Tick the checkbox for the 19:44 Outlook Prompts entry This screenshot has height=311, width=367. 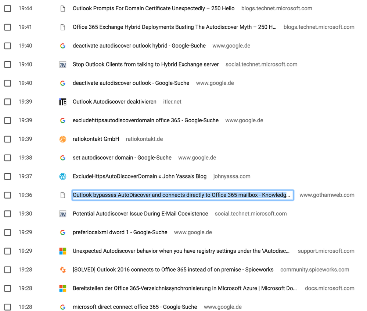tap(8, 8)
